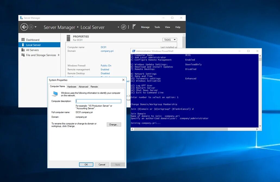The width and height of the screenshot is (280, 182).
Task: Click the PowerShell scroll-left arrow
Action: 132,129
